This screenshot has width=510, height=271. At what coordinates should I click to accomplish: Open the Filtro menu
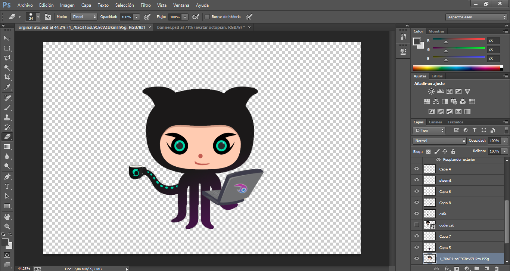click(x=146, y=5)
